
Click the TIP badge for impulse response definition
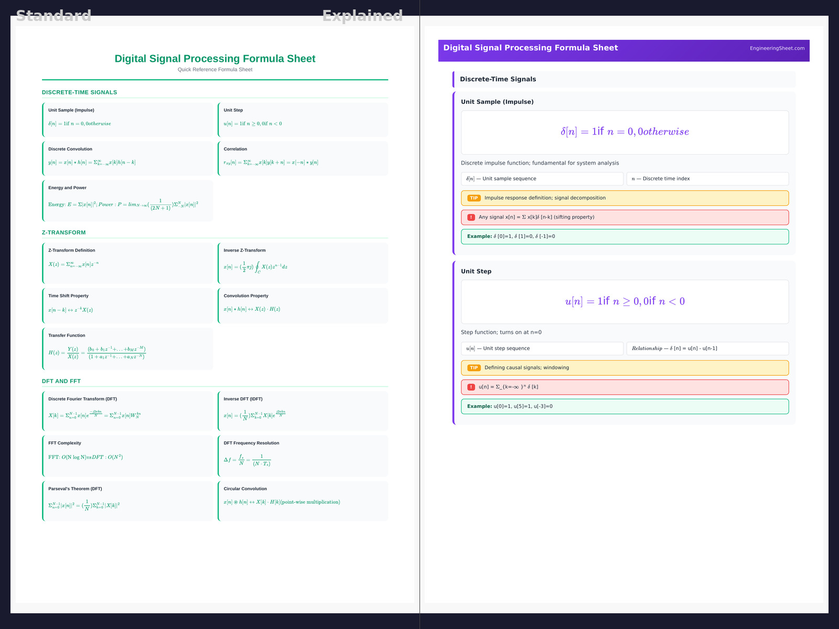[x=474, y=198]
